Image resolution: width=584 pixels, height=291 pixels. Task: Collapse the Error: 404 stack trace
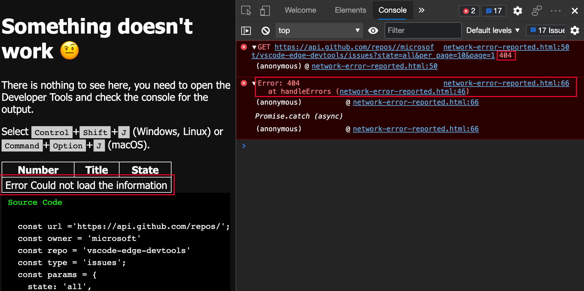click(x=254, y=83)
